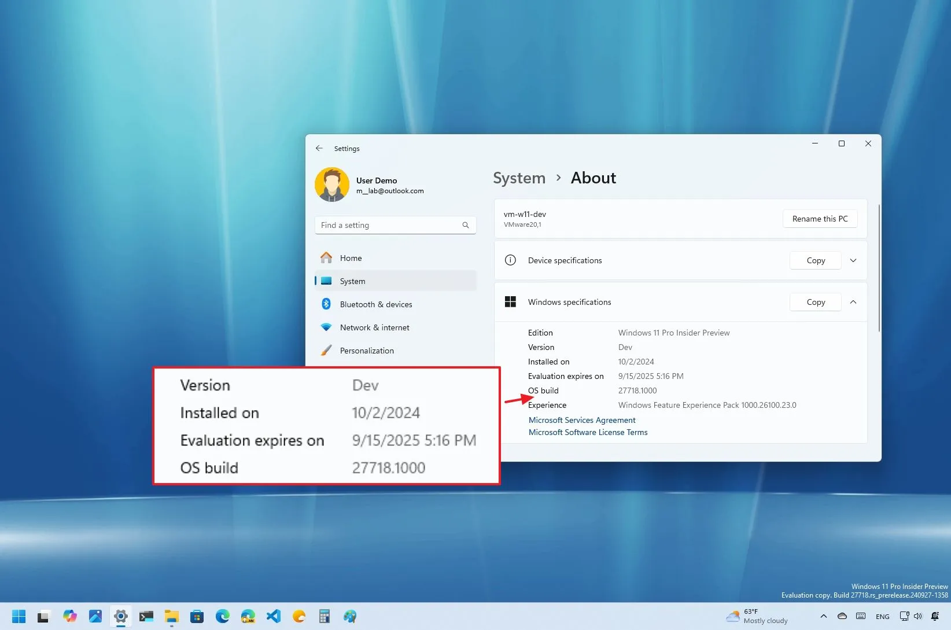
Task: Collapse the Windows specifications section
Action: click(x=853, y=301)
